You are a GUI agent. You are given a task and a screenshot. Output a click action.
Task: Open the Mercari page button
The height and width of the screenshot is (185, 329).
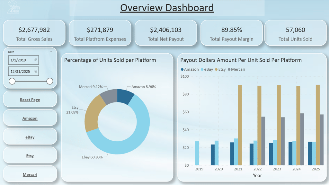pos(30,174)
